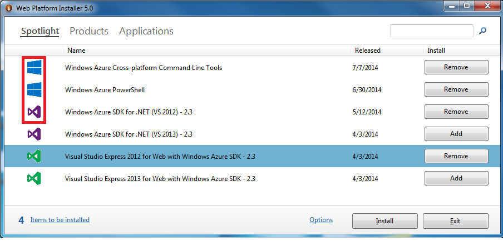Remove Visual Studio Express 2012 for Web
This screenshot has height=241, width=503.
tap(456, 156)
